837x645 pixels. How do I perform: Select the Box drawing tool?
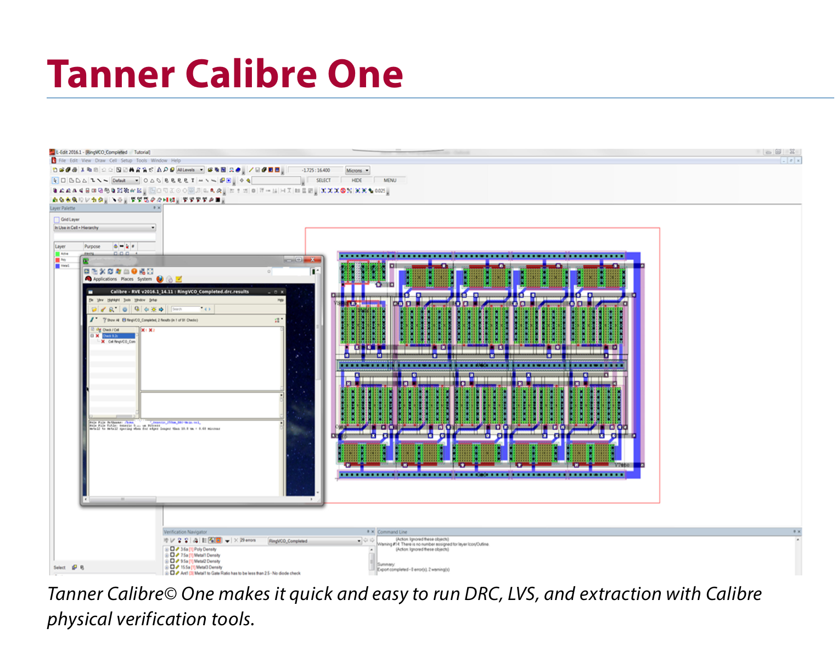(63, 181)
